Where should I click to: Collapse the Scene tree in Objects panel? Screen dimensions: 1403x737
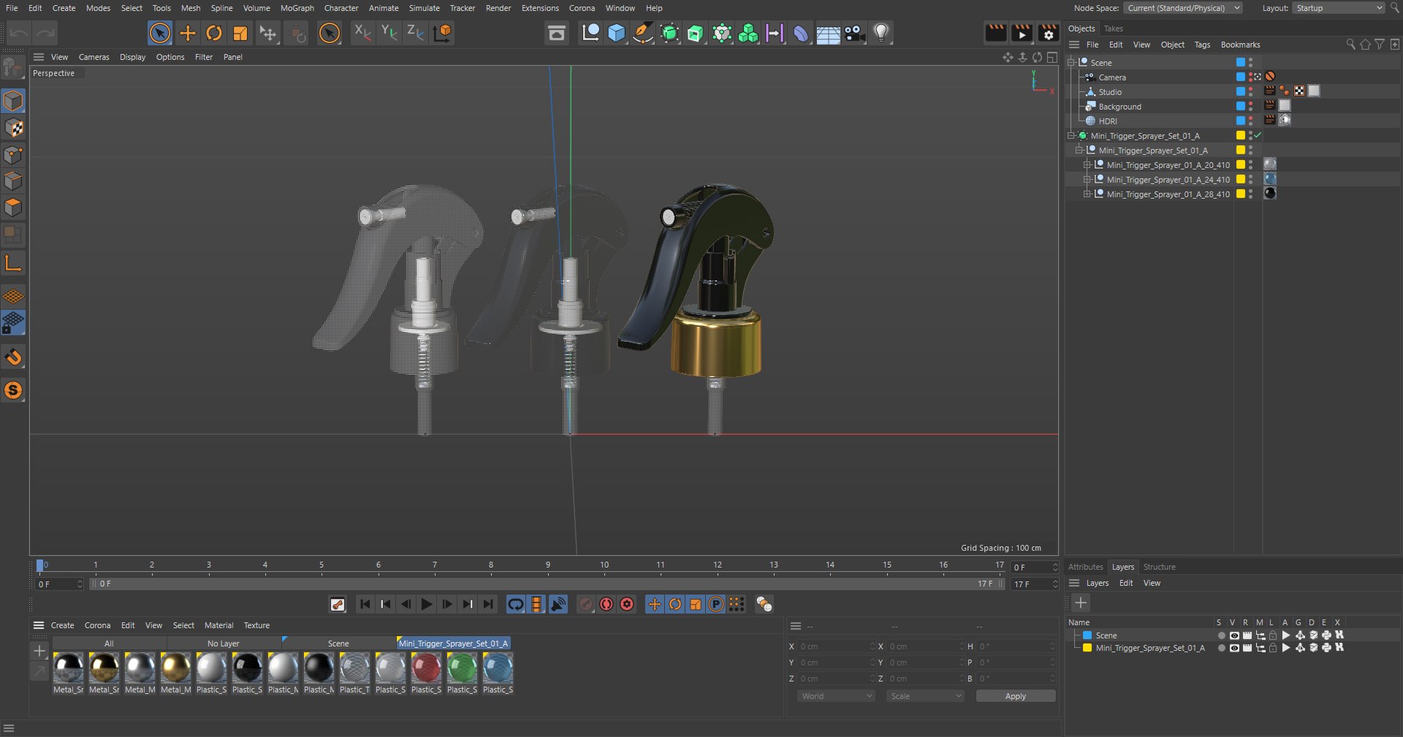(1071, 63)
